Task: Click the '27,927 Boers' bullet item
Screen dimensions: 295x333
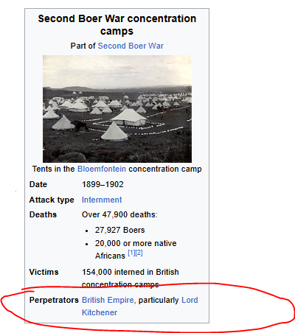Action: pos(120,230)
